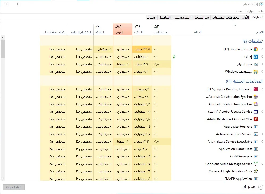Sort by the الشبكة column header
Viewport: 265px width, 194px height.
(x=103, y=30)
